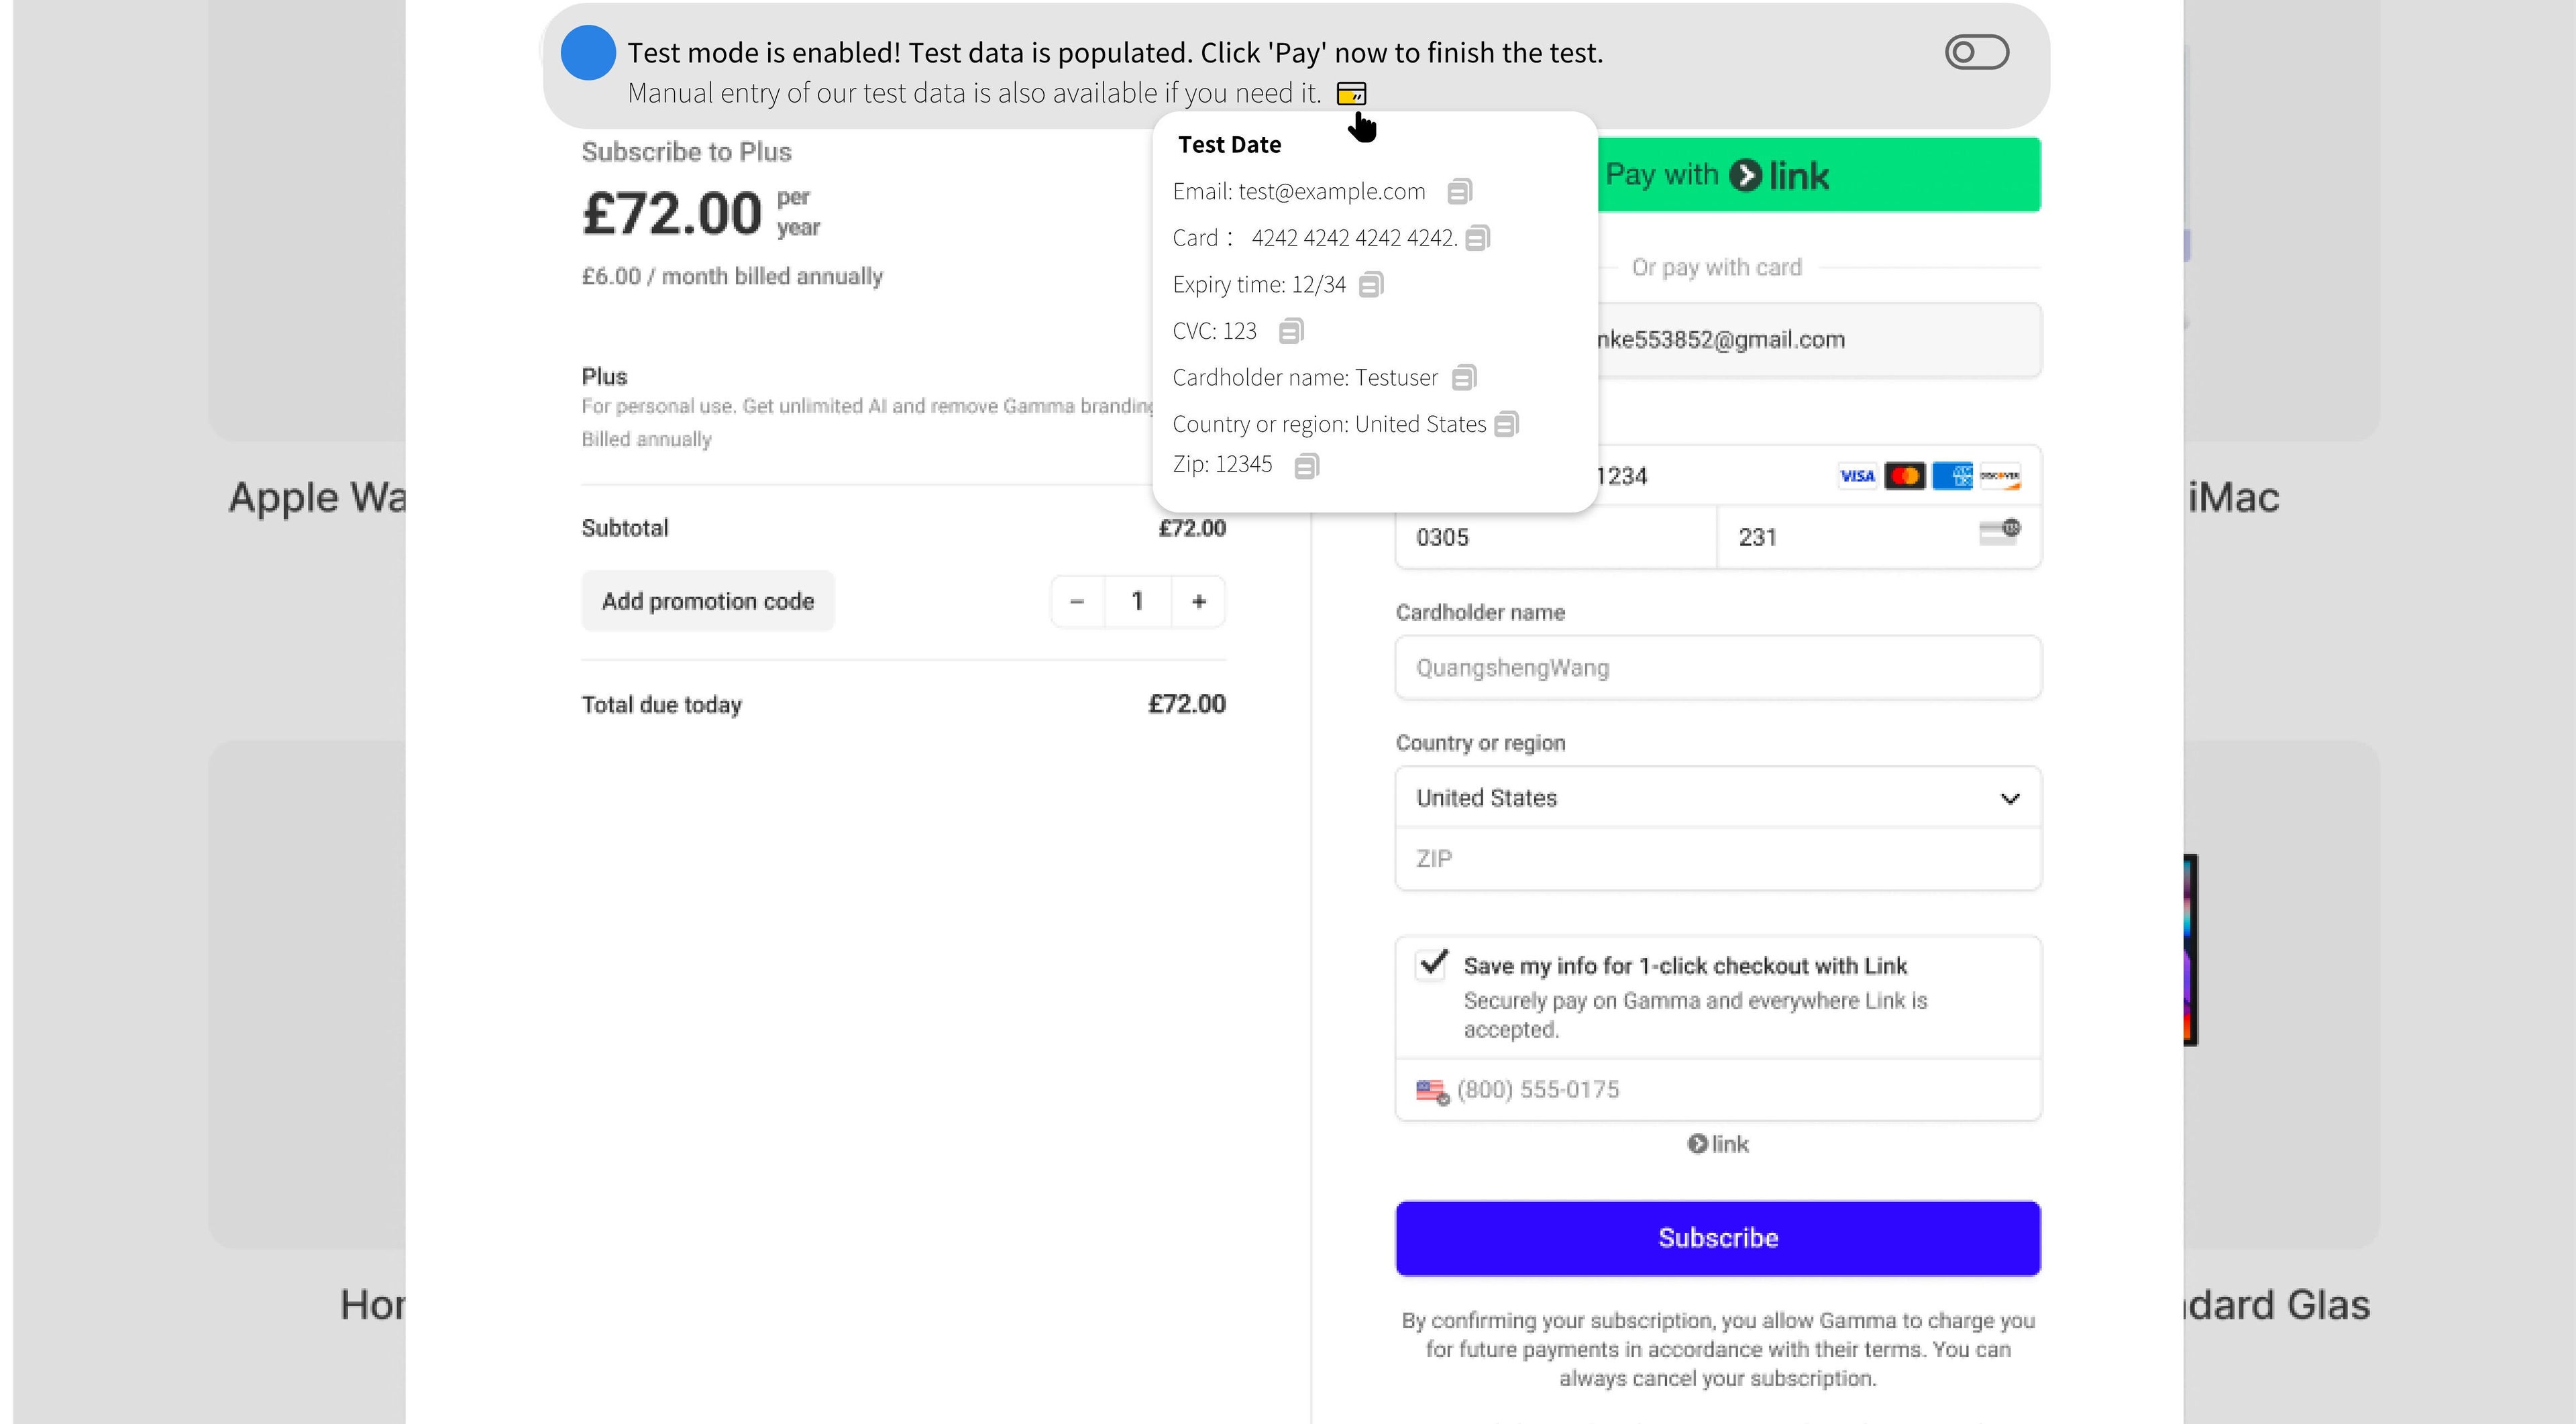Copy the test CVC code

(x=1291, y=331)
